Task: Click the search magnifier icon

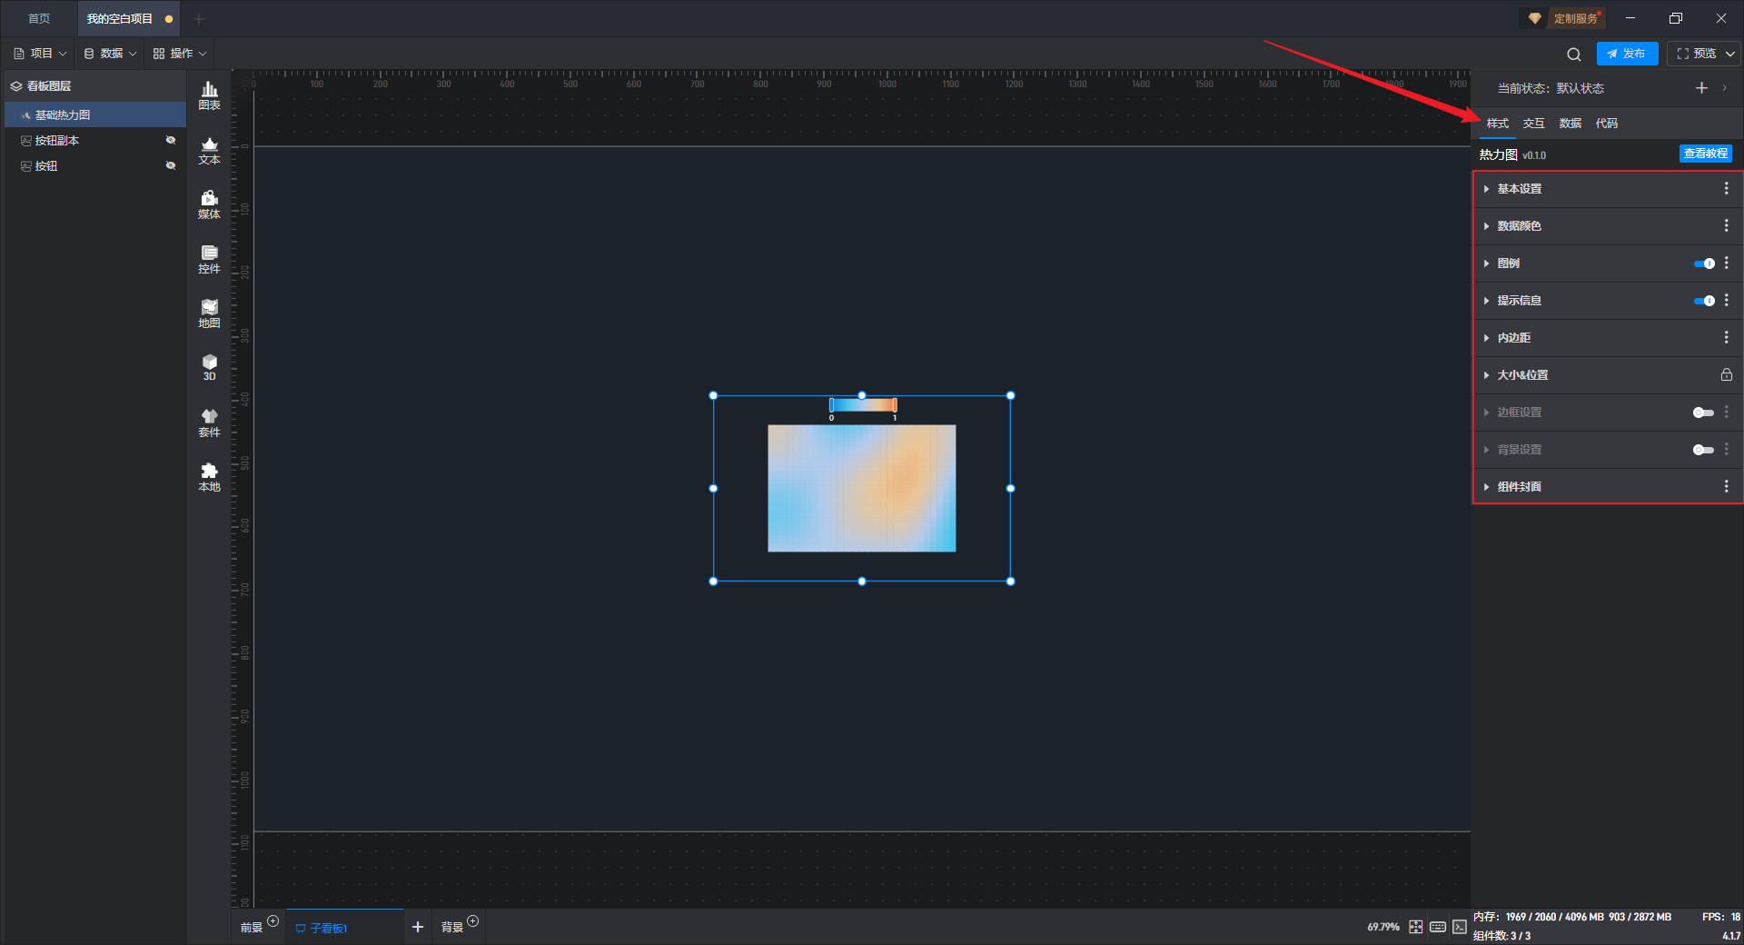Action: (1573, 55)
